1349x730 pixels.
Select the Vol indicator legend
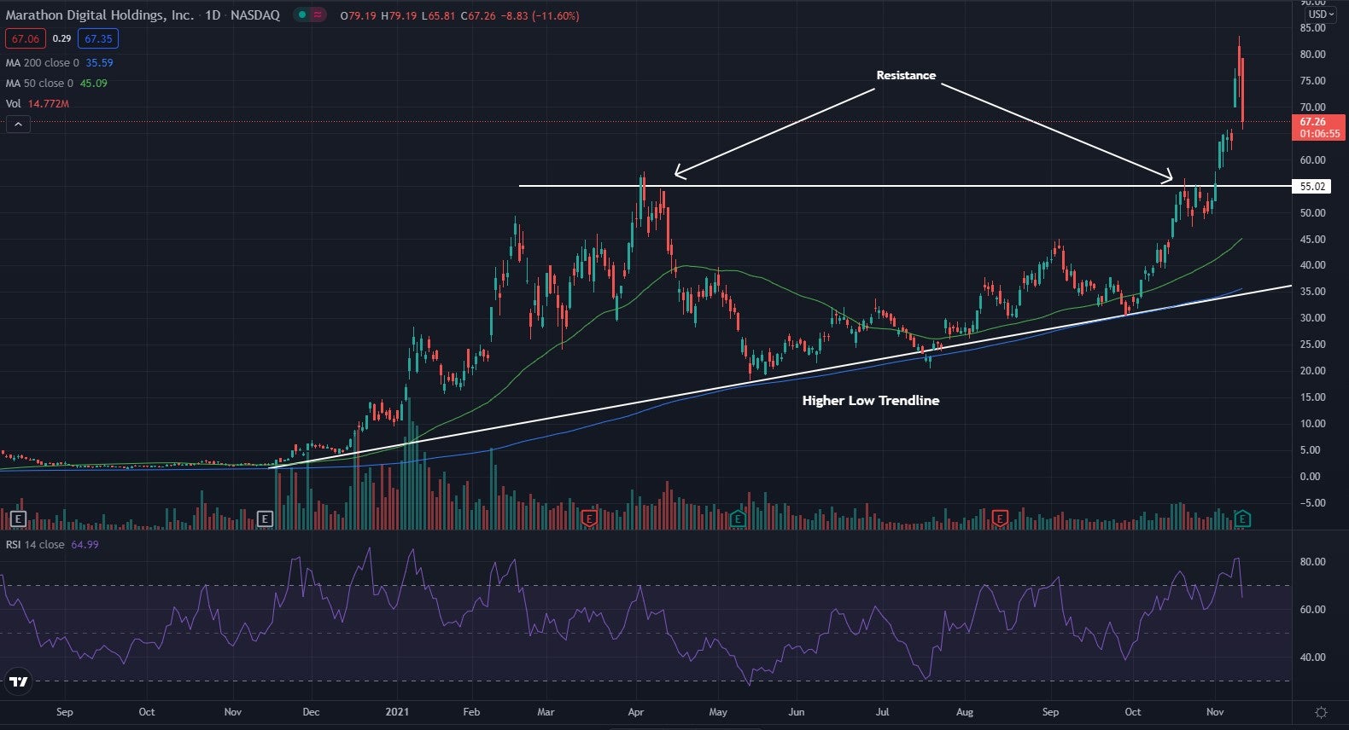tap(14, 104)
